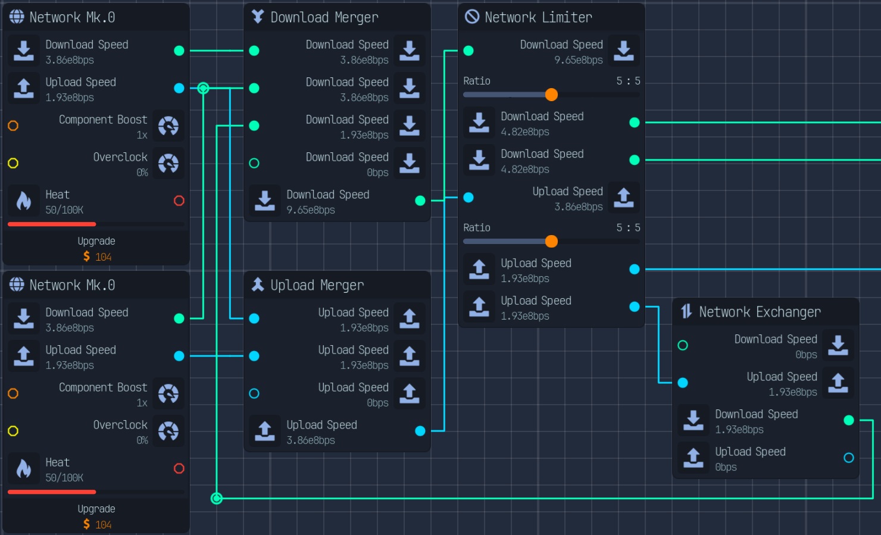This screenshot has width=881, height=535.
Task: Select the Component Boost gauge icon in the lower Network Mk.0
Action: pos(168,393)
